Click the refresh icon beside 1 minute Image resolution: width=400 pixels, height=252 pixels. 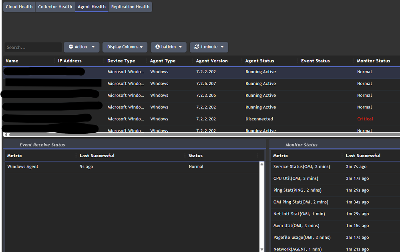(x=197, y=47)
